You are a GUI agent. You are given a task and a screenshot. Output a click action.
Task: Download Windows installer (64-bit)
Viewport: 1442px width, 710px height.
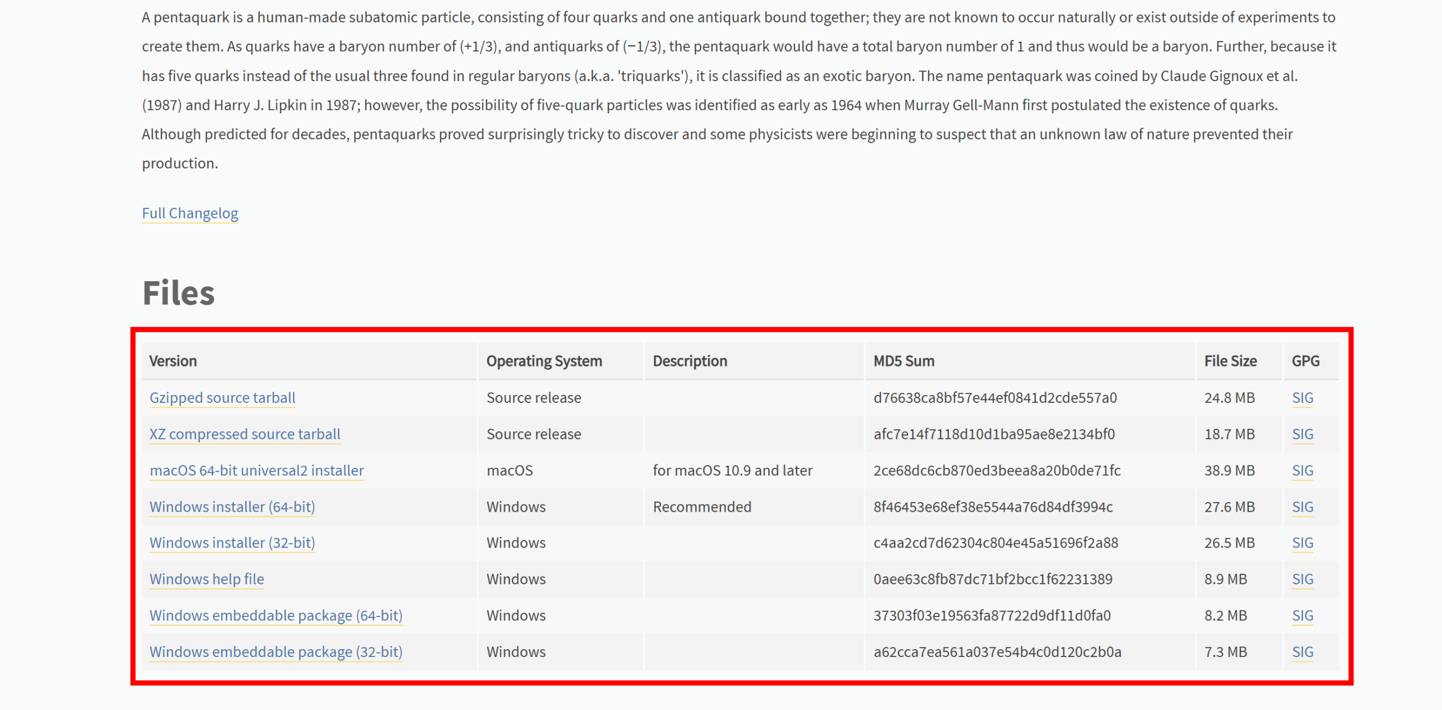tap(232, 507)
